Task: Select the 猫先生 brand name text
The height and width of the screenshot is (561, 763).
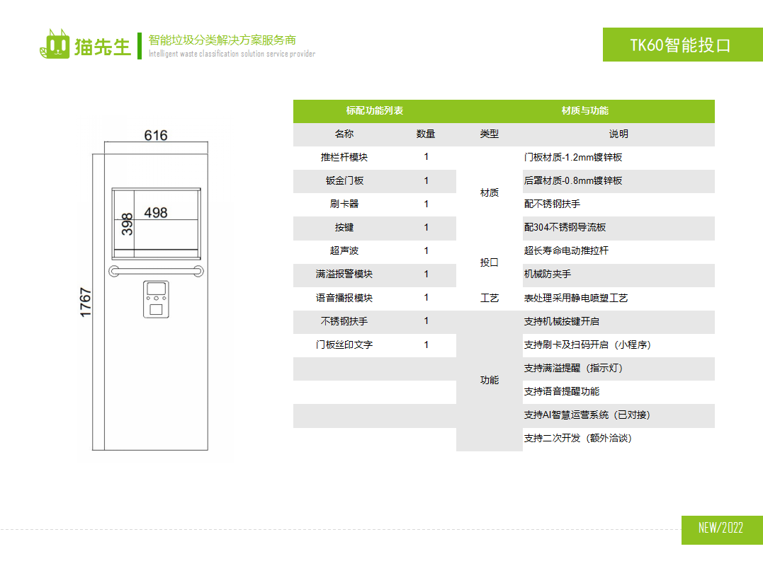Action: coord(103,47)
